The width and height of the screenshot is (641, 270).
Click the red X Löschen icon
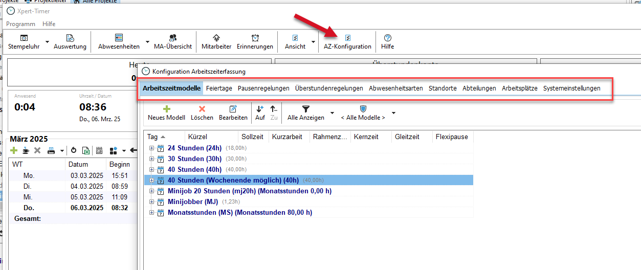[x=202, y=109]
